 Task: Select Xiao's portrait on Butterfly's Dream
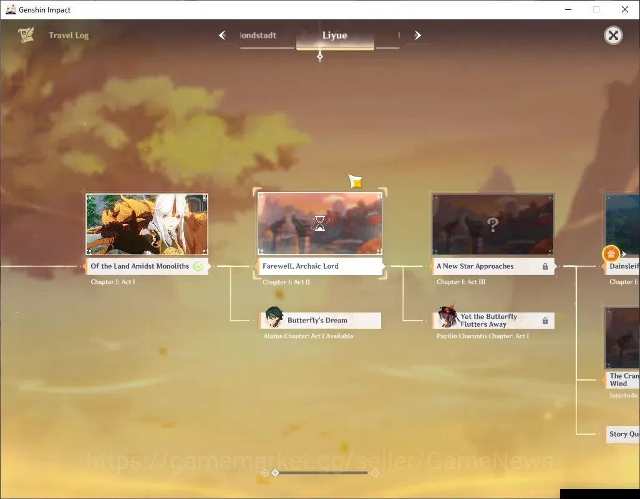click(x=274, y=317)
